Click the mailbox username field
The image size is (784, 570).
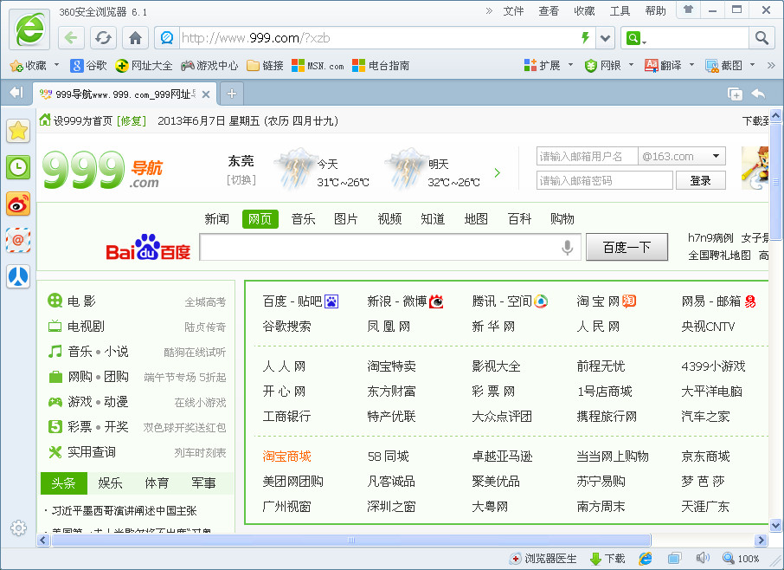587,156
